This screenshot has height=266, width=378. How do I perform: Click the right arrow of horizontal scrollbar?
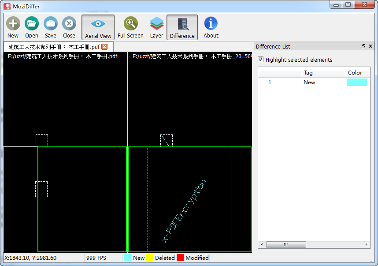coord(367,244)
